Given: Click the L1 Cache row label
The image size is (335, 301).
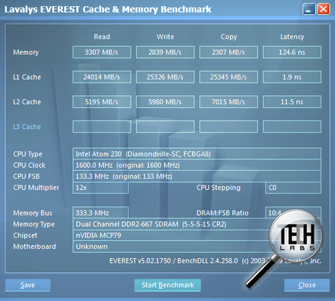Looking at the screenshot, I should (27, 77).
